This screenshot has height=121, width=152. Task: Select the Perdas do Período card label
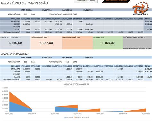(x=71, y=38)
